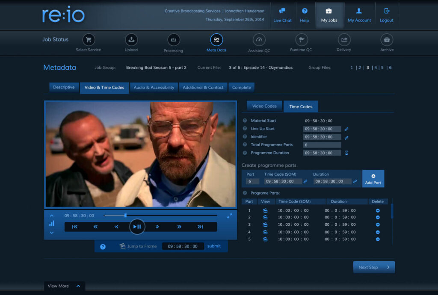Toggle play/pause on the video
438x295 pixels.
point(137,227)
